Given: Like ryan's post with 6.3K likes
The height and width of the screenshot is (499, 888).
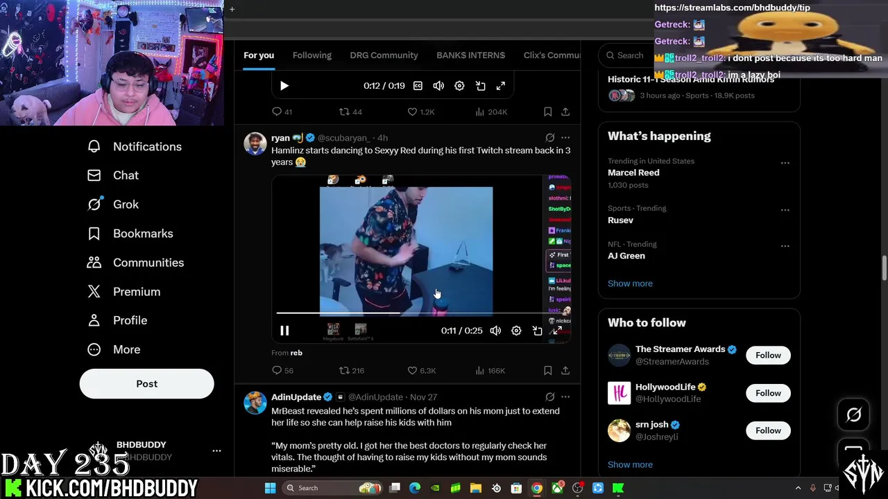Looking at the screenshot, I should pyautogui.click(x=421, y=371).
